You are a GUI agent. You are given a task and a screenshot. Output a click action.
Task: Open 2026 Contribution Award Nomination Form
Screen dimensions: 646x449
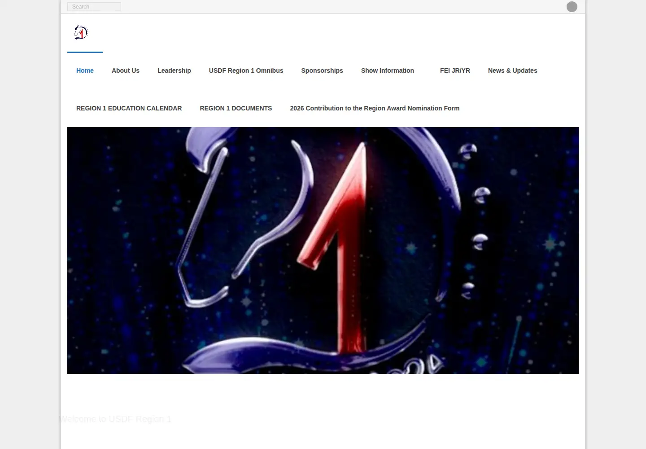pyautogui.click(x=375, y=108)
